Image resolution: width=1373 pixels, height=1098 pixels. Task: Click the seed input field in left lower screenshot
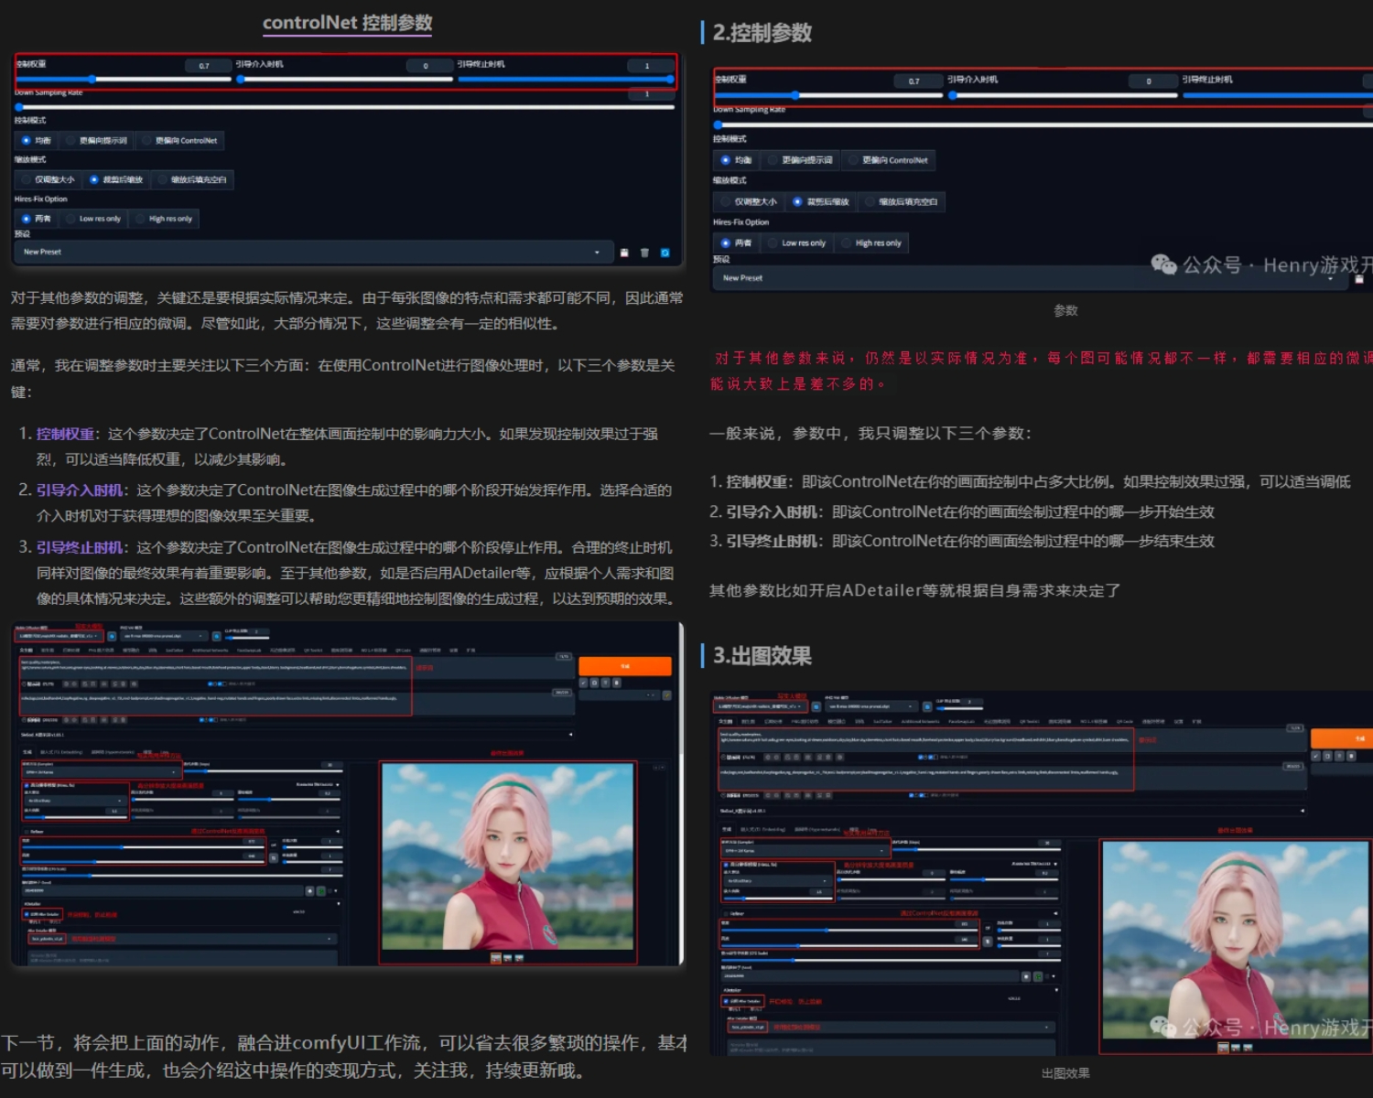click(162, 891)
